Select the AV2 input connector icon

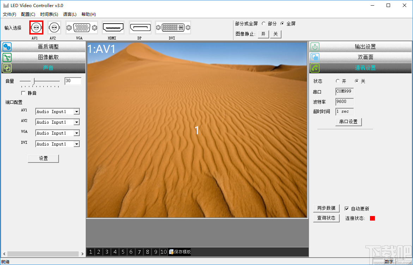54,27
